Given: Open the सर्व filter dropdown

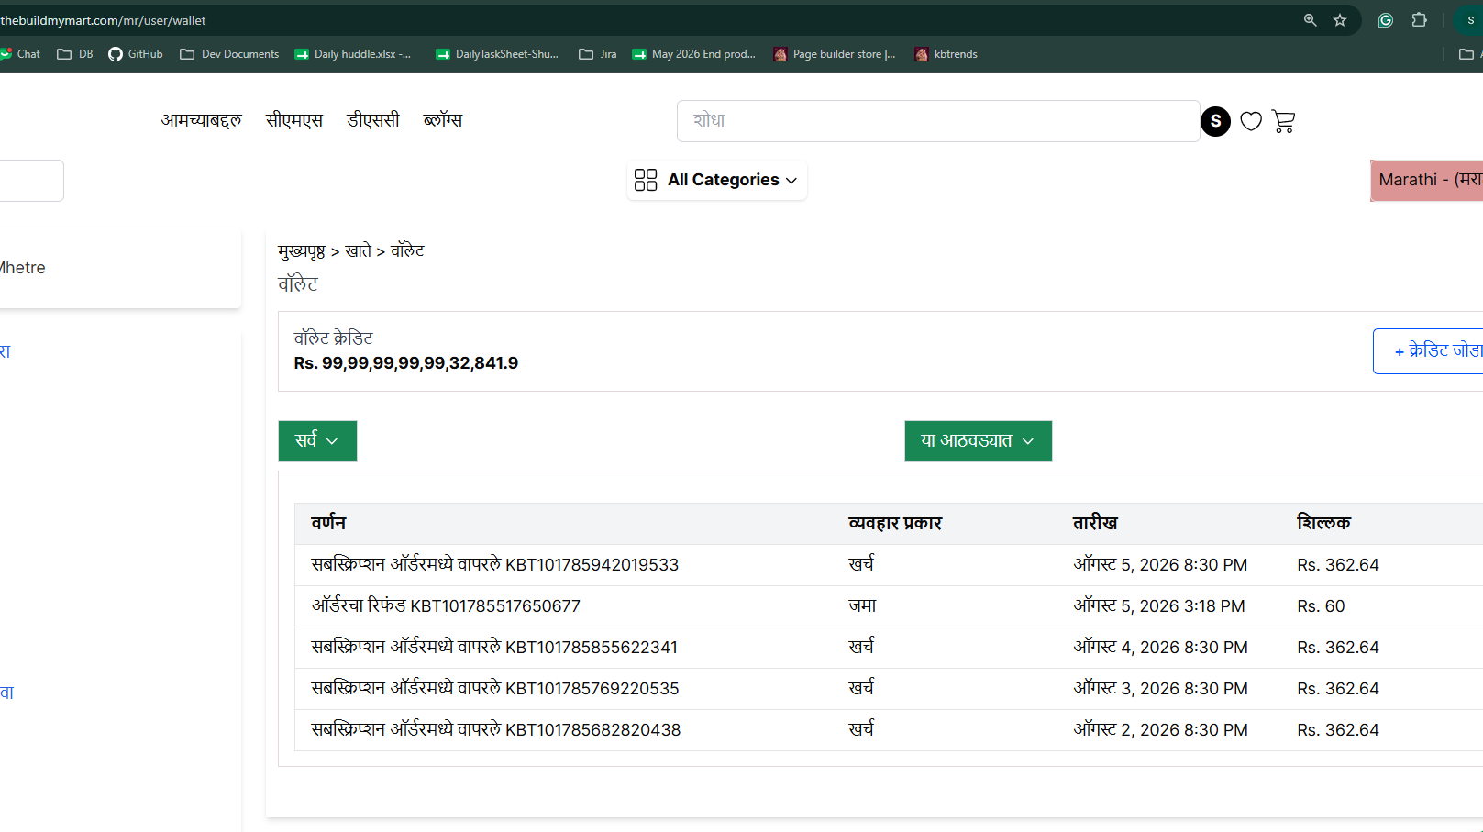Looking at the screenshot, I should click(317, 441).
